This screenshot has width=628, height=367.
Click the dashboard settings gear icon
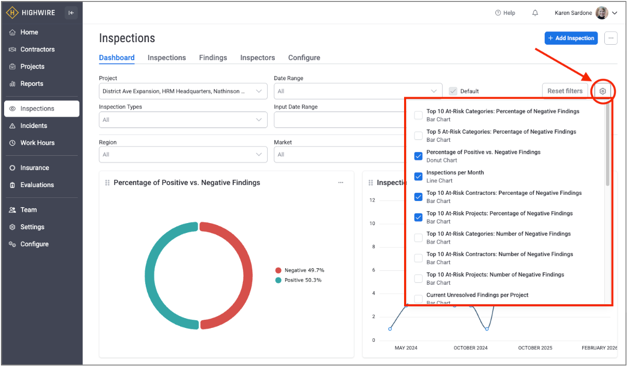603,91
